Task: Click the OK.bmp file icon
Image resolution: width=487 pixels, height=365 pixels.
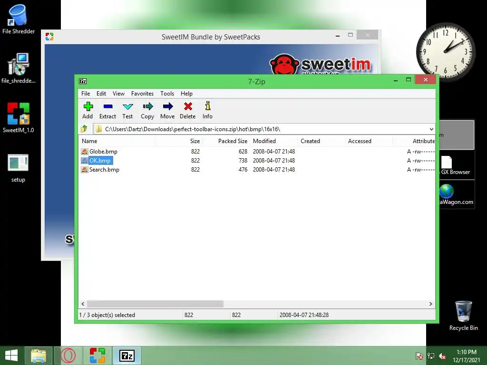Action: pyautogui.click(x=85, y=161)
